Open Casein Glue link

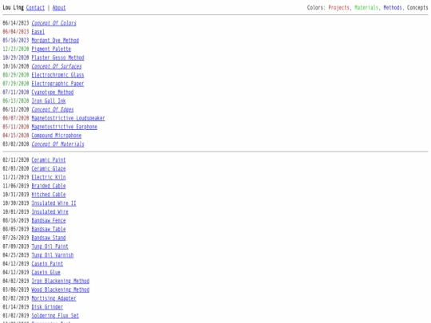point(46,273)
